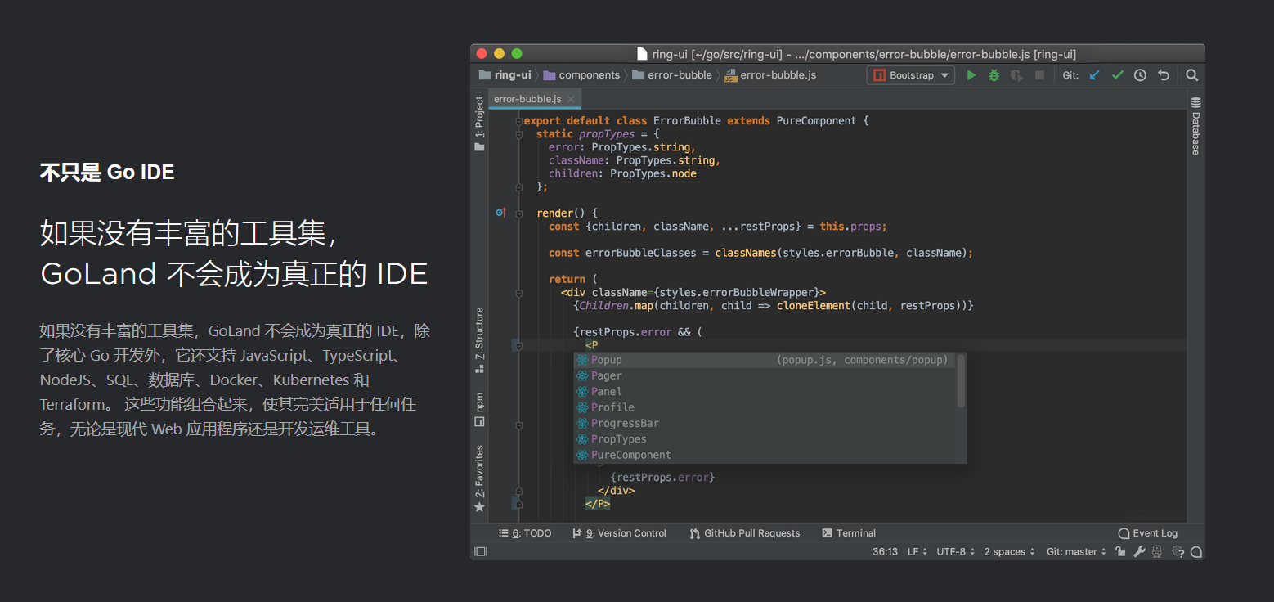
Task: Open the 2 spaces indent dropdown
Action: pos(1010,552)
